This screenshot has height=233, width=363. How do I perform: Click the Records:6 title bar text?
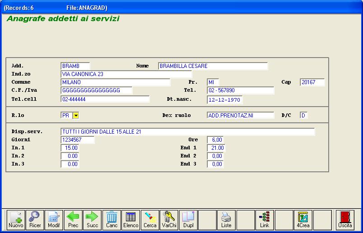click(19, 8)
